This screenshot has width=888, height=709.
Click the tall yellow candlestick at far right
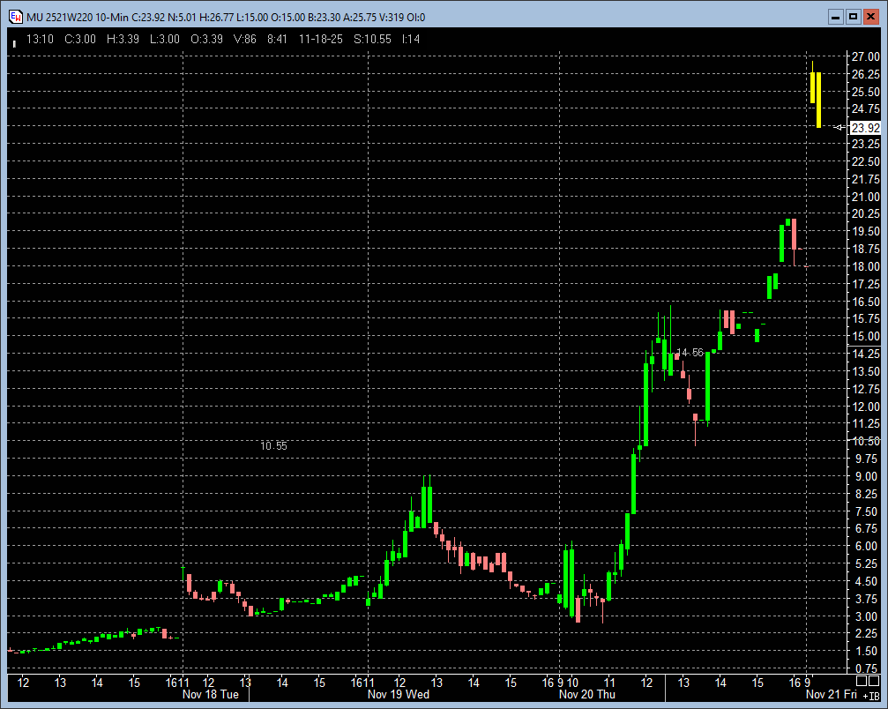pyautogui.click(x=819, y=99)
